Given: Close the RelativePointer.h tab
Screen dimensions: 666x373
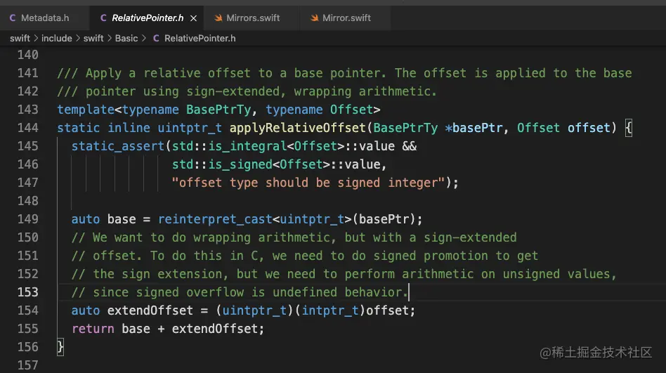Looking at the screenshot, I should (193, 18).
